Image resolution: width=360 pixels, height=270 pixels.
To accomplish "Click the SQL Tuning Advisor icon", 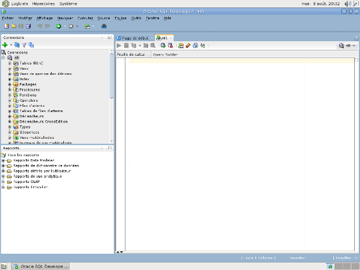I will (153, 45).
